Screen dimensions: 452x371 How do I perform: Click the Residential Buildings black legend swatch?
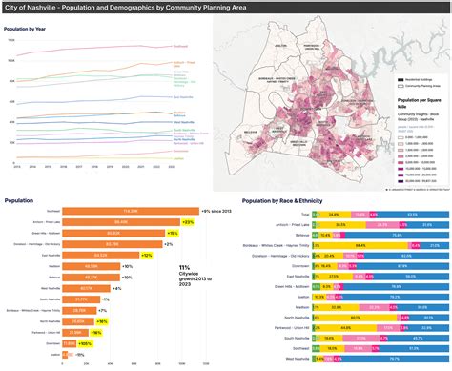pyautogui.click(x=401, y=80)
